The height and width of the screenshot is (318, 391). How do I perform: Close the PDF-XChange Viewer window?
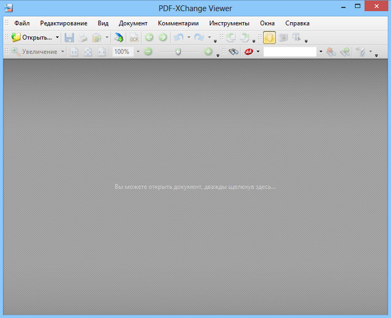click(x=377, y=6)
